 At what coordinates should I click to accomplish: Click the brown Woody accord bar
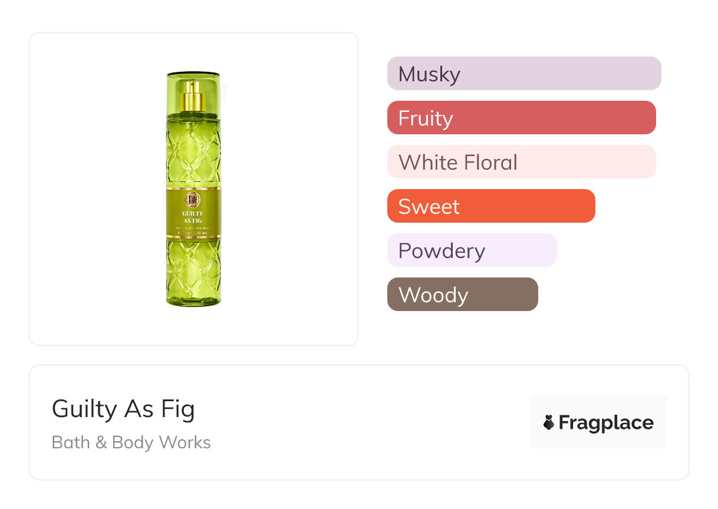pyautogui.click(x=462, y=295)
